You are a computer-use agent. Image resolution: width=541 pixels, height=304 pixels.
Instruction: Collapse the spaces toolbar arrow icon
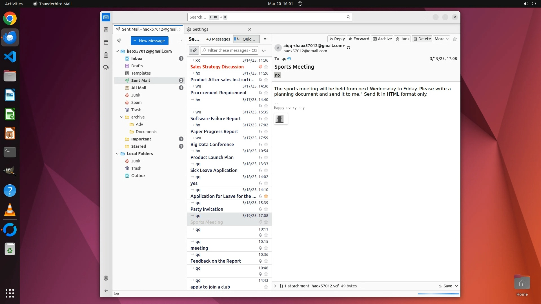[106, 290]
